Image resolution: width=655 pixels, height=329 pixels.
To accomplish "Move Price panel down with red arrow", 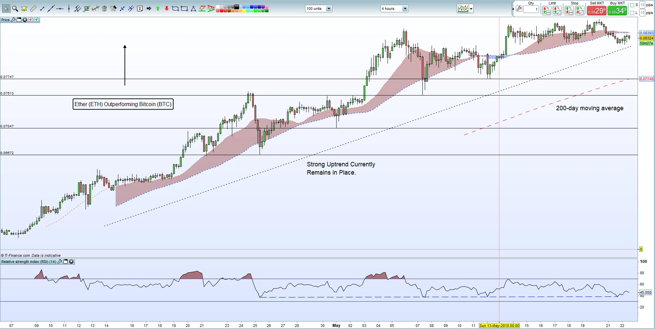I will pyautogui.click(x=30, y=20).
